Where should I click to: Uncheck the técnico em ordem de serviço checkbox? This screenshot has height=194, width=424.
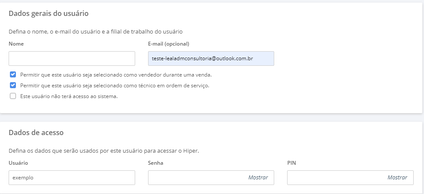tap(13, 85)
